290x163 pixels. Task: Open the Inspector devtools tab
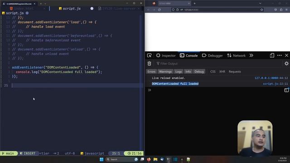point(166,55)
